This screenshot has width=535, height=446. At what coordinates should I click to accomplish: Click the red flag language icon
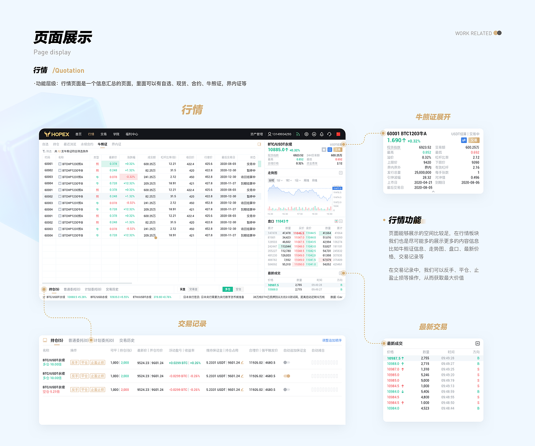pos(338,134)
